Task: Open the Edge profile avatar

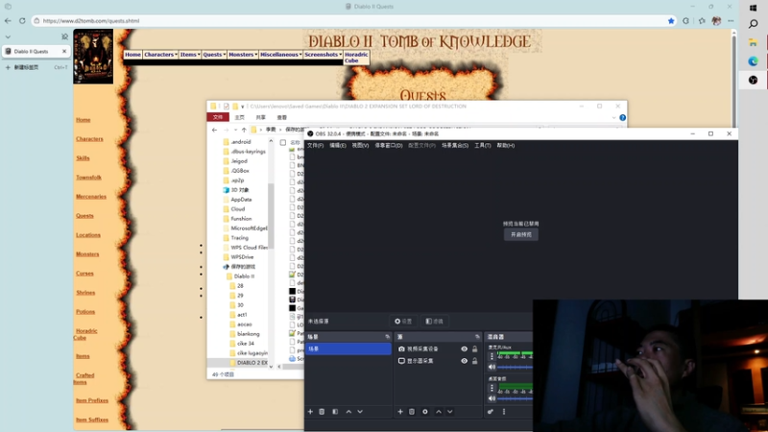Action: pyautogui.click(x=716, y=20)
